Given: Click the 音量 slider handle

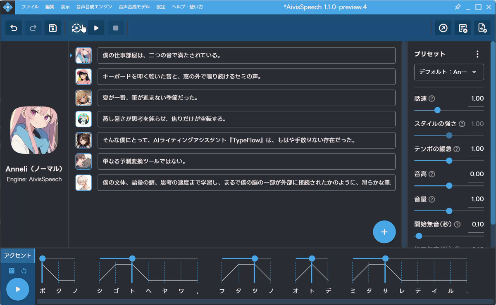Looking at the screenshot, I should tap(449, 211).
